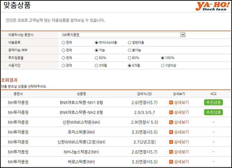
Task: Open 상세보기 for 바로스탁론(NH)
Action: coord(181,162)
